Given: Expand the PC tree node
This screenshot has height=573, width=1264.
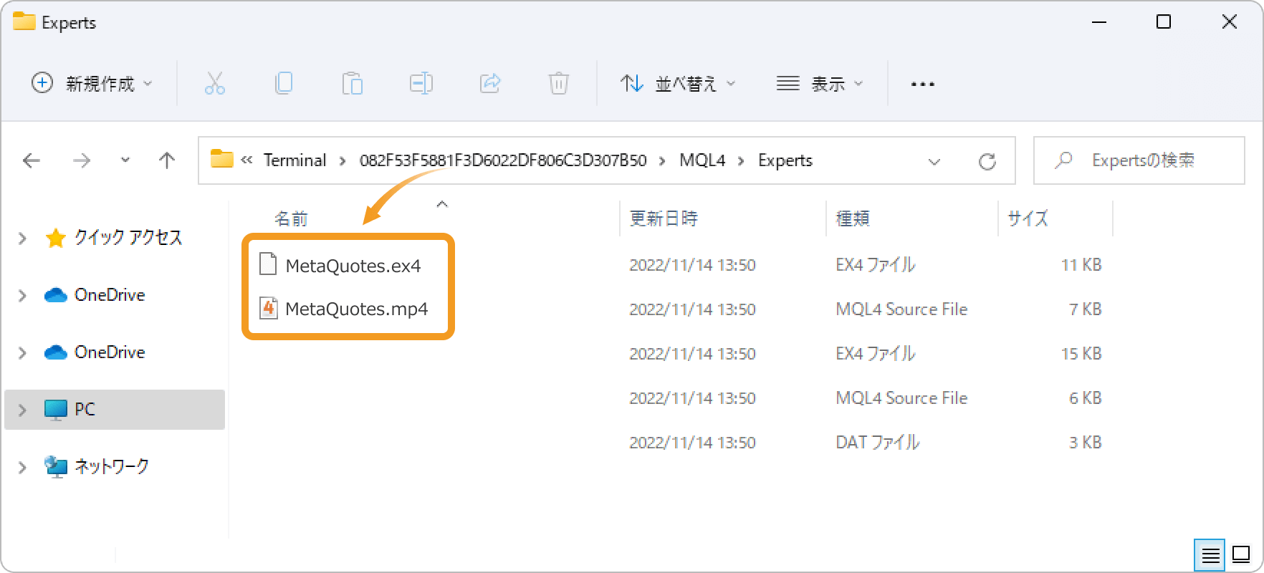Looking at the screenshot, I should 22,410.
